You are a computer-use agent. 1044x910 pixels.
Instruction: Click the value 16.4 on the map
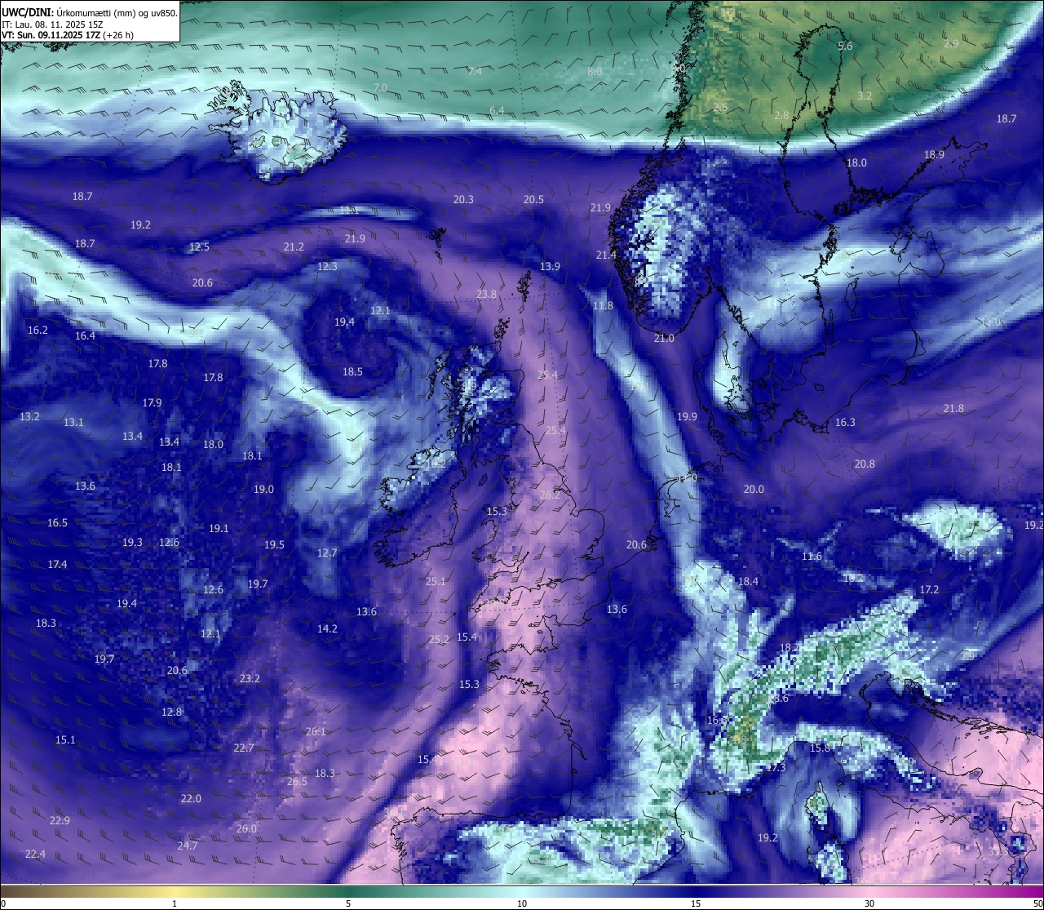click(x=85, y=335)
